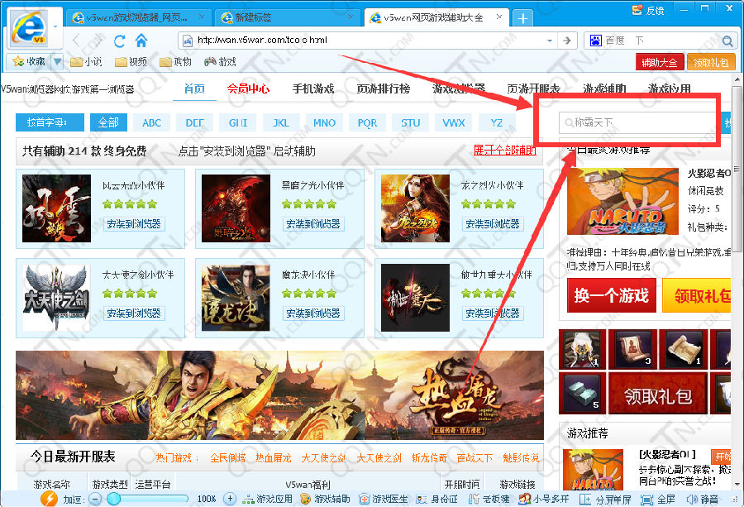This screenshot has width=744, height=507.
Task: Expand all assistants via 展开全部辅助
Action: pyautogui.click(x=504, y=151)
